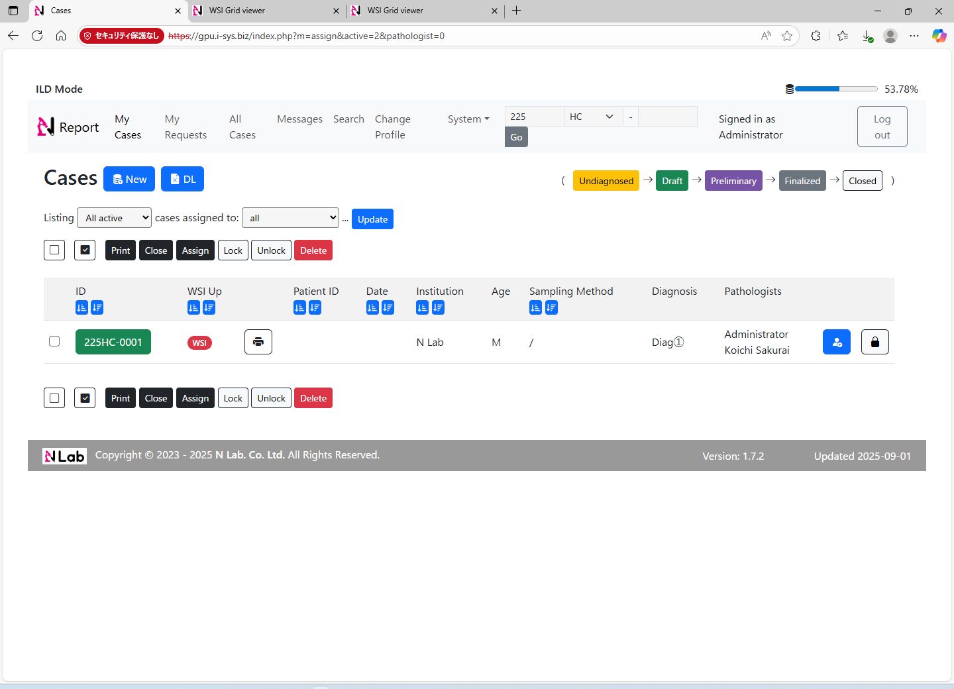Sort Institution column ascending
Image resolution: width=954 pixels, height=689 pixels.
(x=422, y=307)
